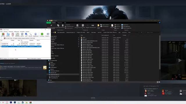Open Explorer address bar history dropdown
This screenshot has height=104, width=186.
pyautogui.click(x=139, y=32)
